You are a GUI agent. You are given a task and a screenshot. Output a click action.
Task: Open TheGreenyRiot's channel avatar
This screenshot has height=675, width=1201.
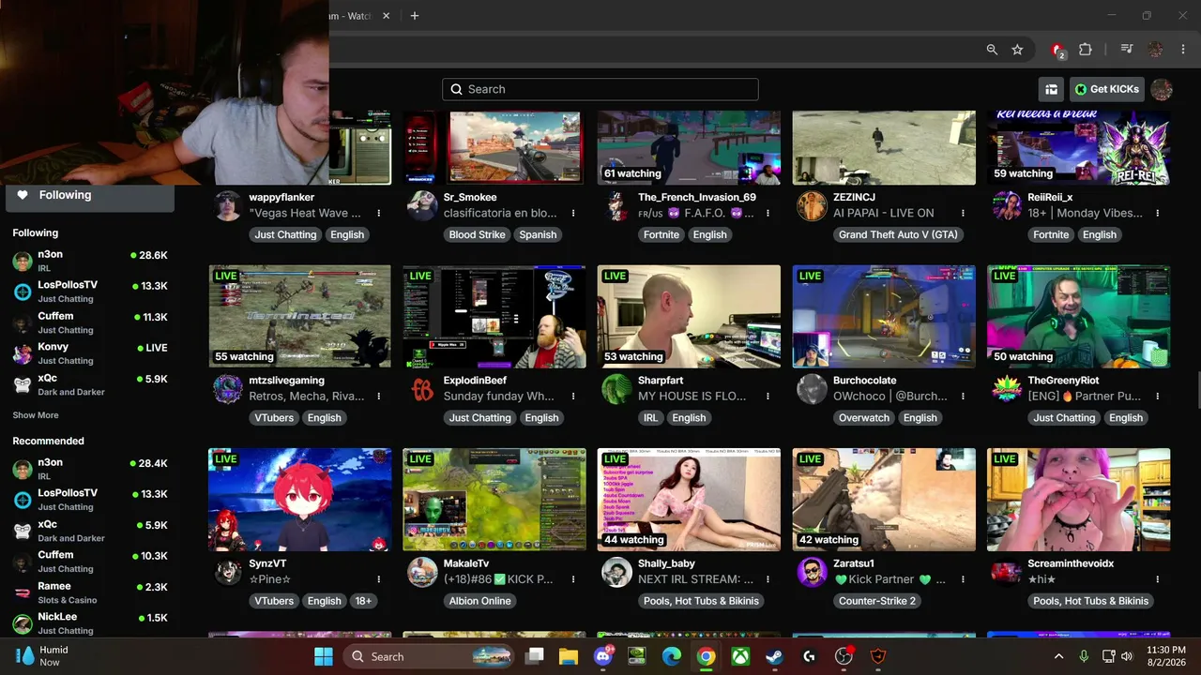(x=1007, y=388)
